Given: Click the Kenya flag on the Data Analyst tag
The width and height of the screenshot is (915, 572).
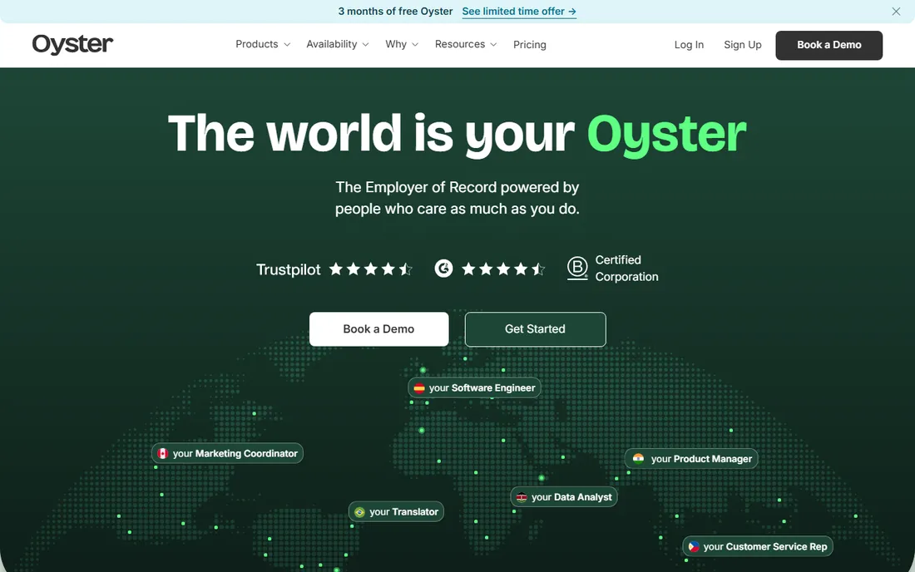Looking at the screenshot, I should [x=522, y=497].
